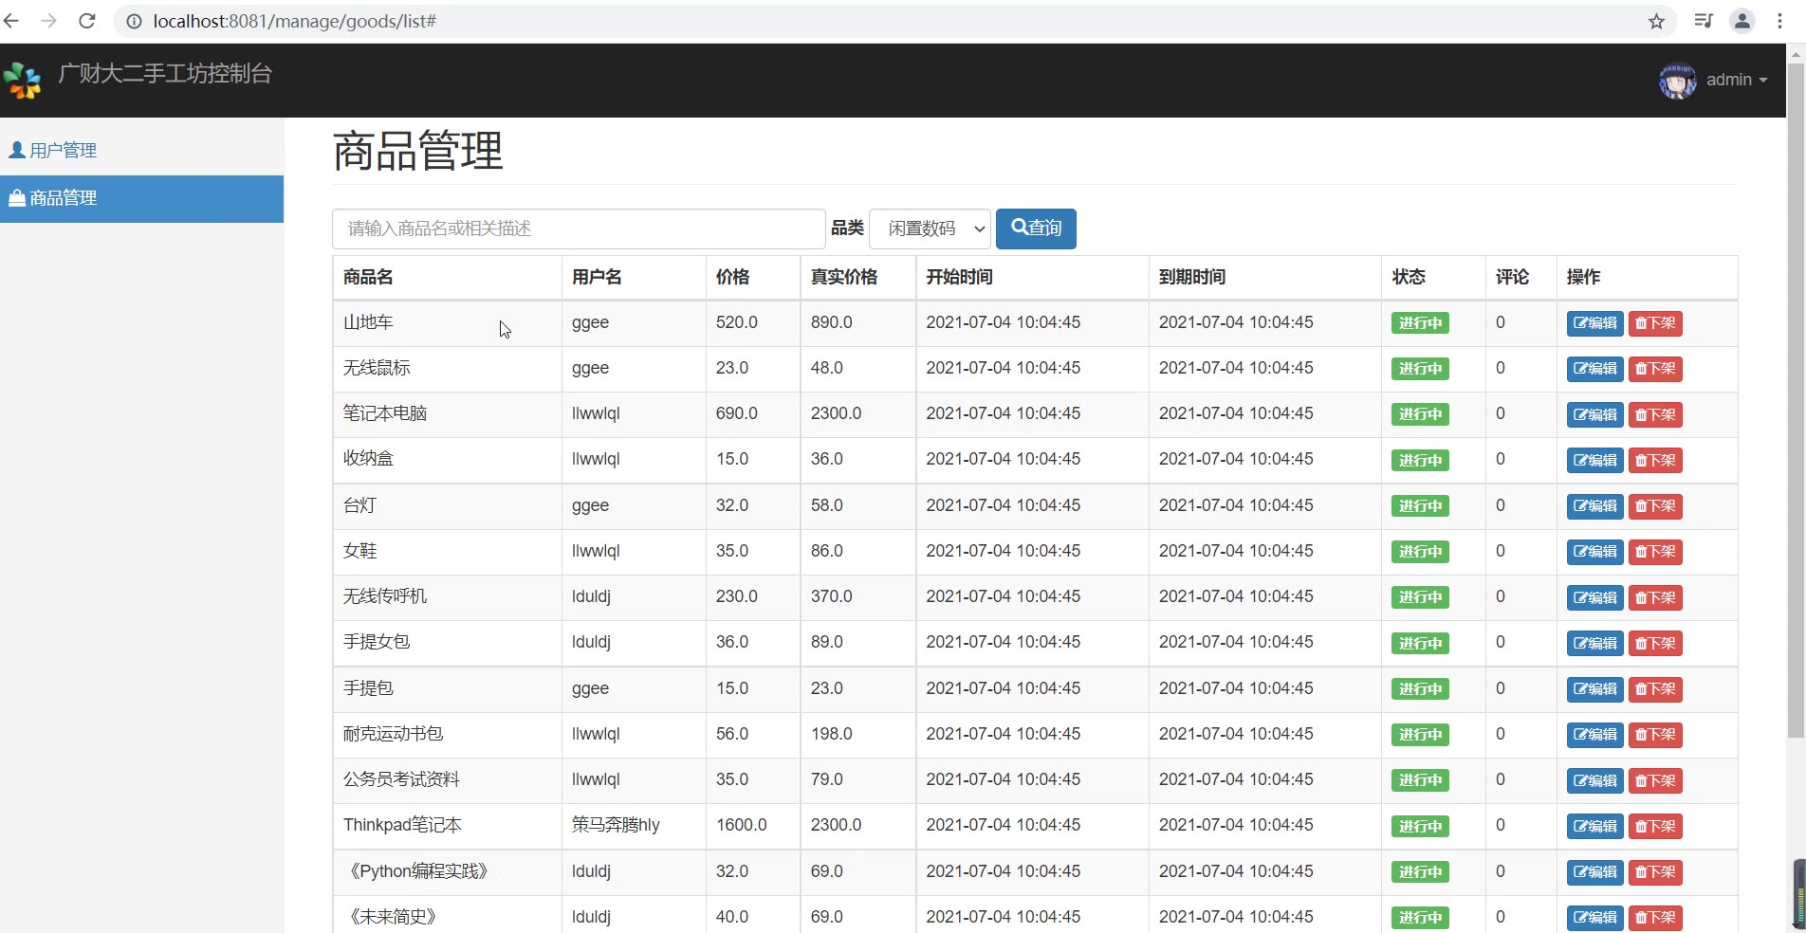Viewport: 1806px width, 933px height.
Task: Open browser three-dot menu
Action: [x=1779, y=21]
